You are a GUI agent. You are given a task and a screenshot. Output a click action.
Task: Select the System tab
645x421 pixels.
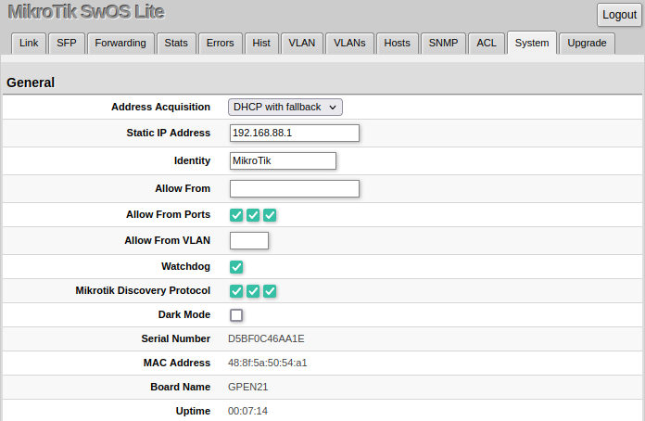(x=532, y=44)
